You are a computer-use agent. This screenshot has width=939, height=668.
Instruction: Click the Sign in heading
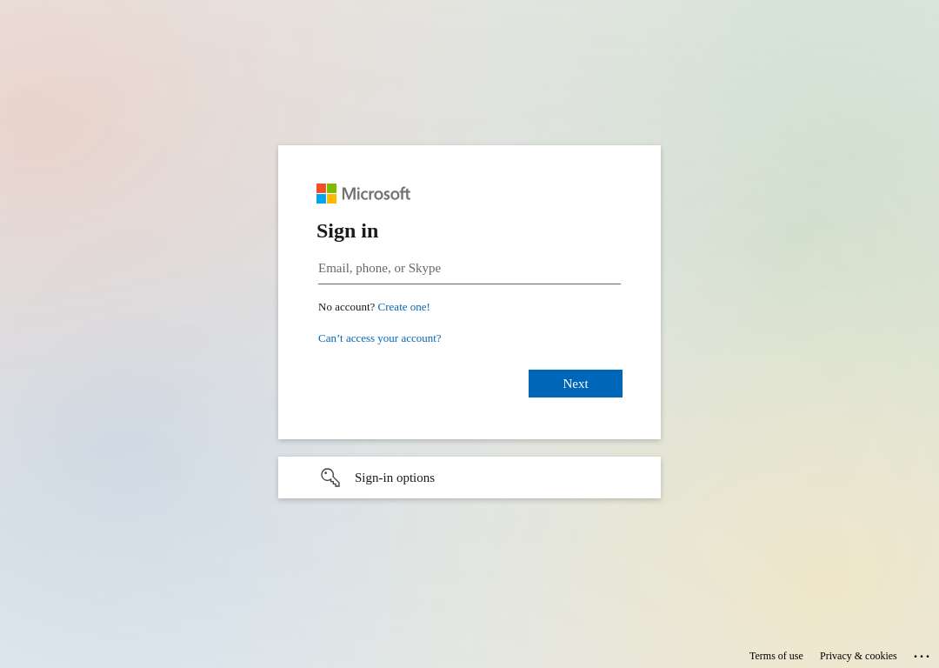347,230
